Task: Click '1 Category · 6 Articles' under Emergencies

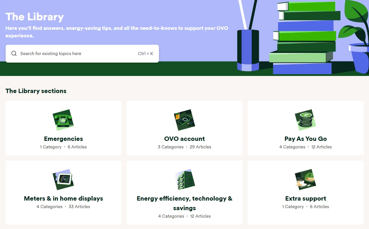Action: 63,147
